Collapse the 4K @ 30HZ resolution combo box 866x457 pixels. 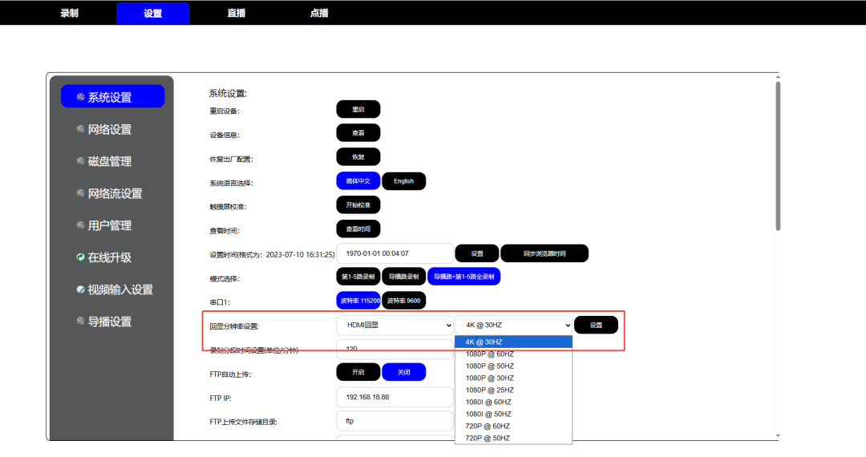pyautogui.click(x=514, y=325)
